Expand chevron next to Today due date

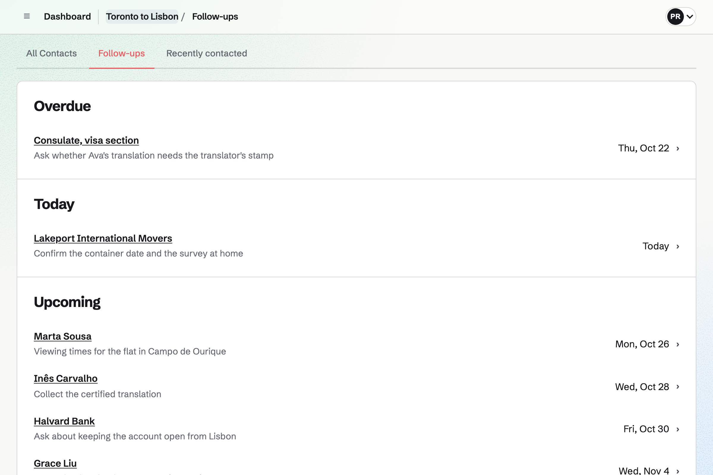(678, 246)
